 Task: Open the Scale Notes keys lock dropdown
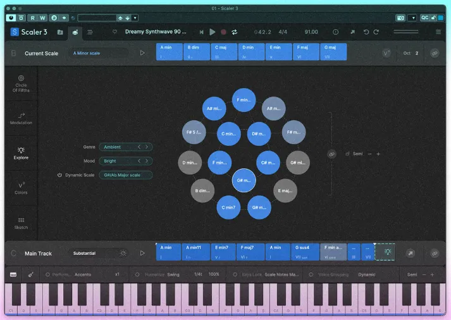click(281, 274)
